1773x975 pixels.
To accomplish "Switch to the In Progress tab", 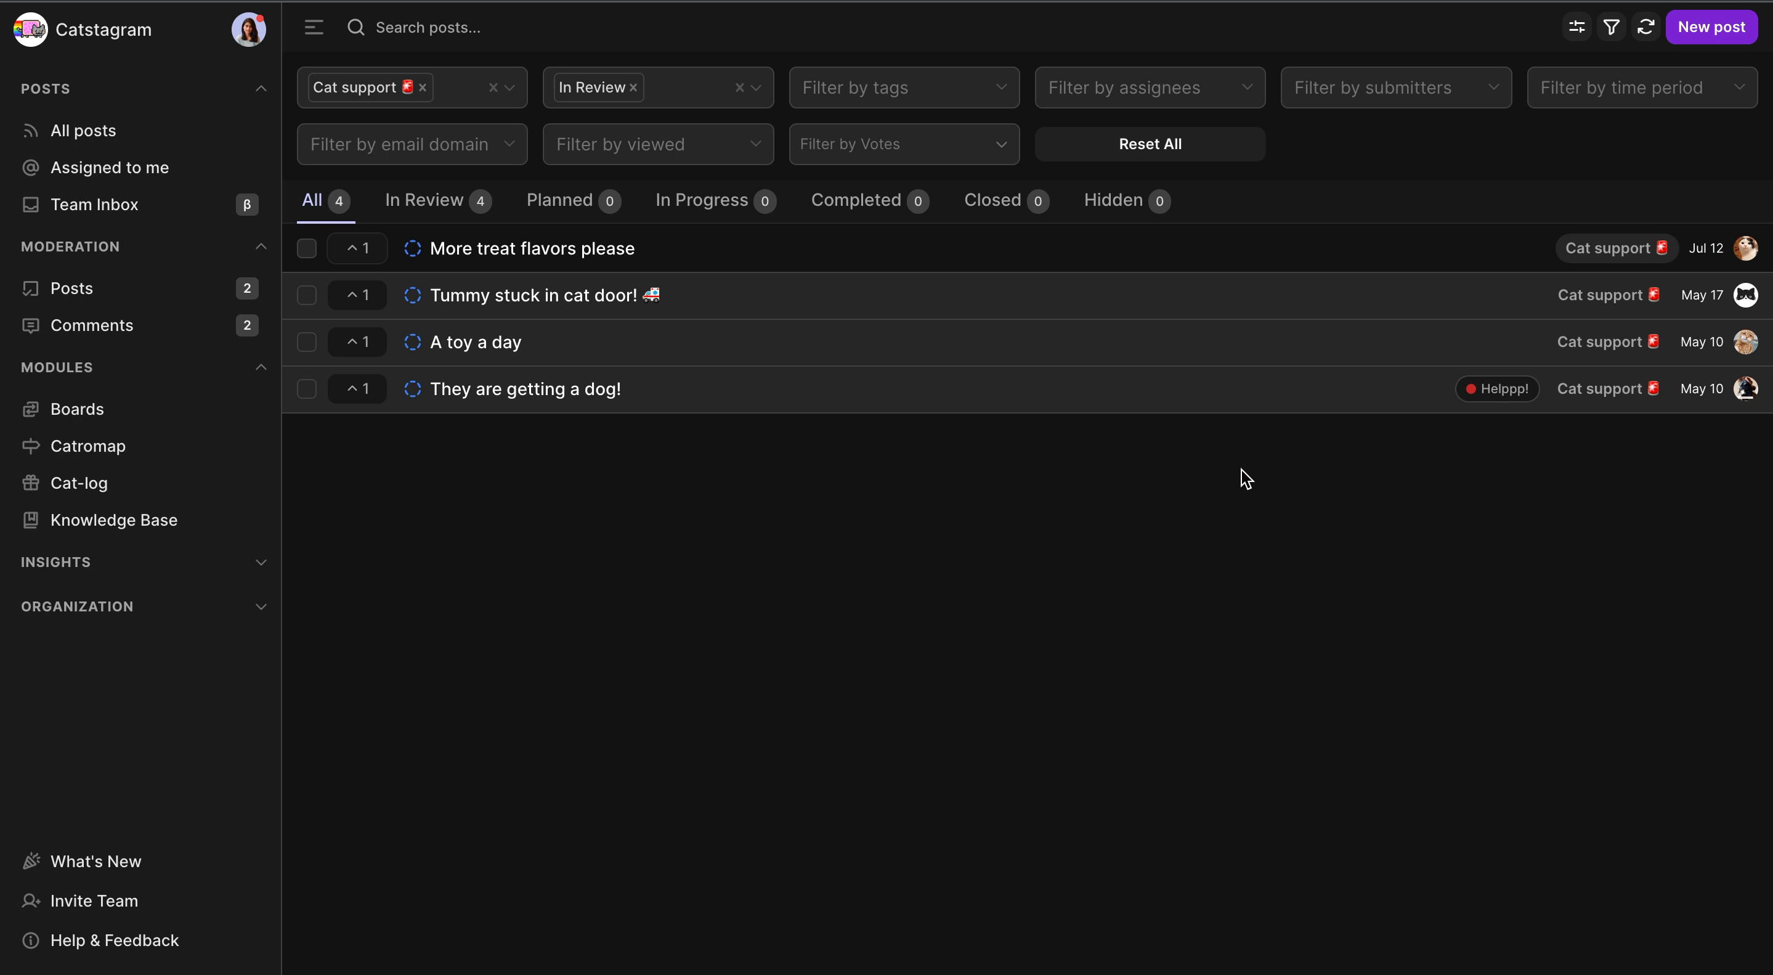I will 715,200.
